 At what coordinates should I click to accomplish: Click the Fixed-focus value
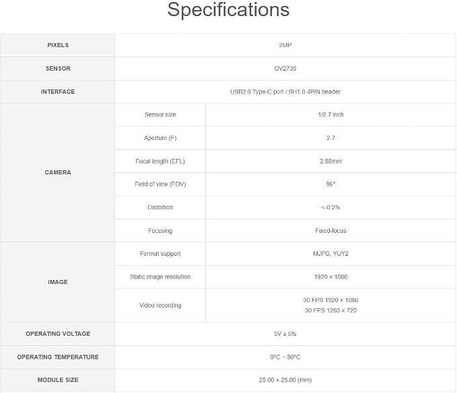pyautogui.click(x=330, y=231)
